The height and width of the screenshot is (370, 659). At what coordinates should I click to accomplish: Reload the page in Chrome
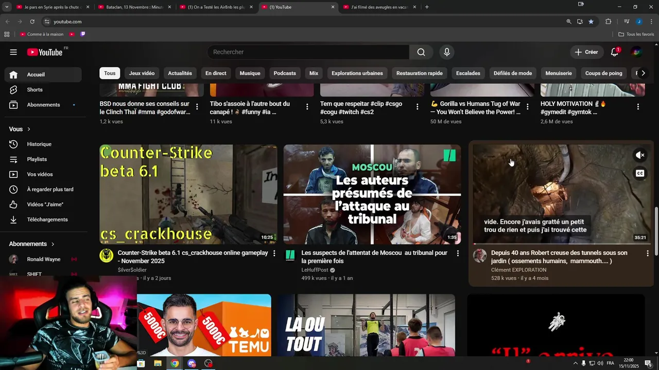coord(32,22)
